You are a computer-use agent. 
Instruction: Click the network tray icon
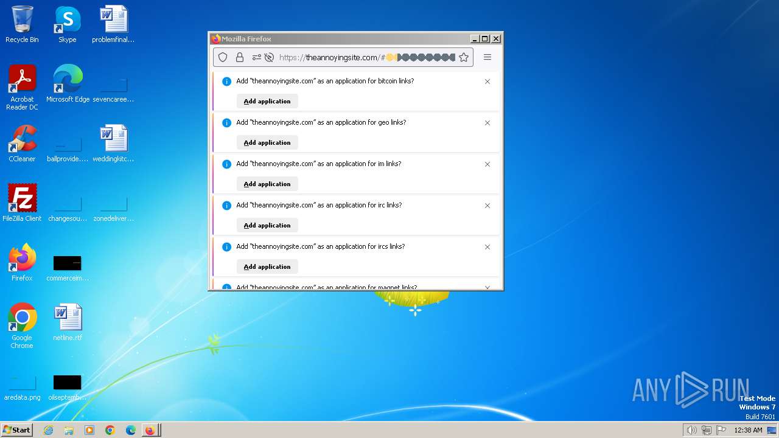tap(707, 430)
